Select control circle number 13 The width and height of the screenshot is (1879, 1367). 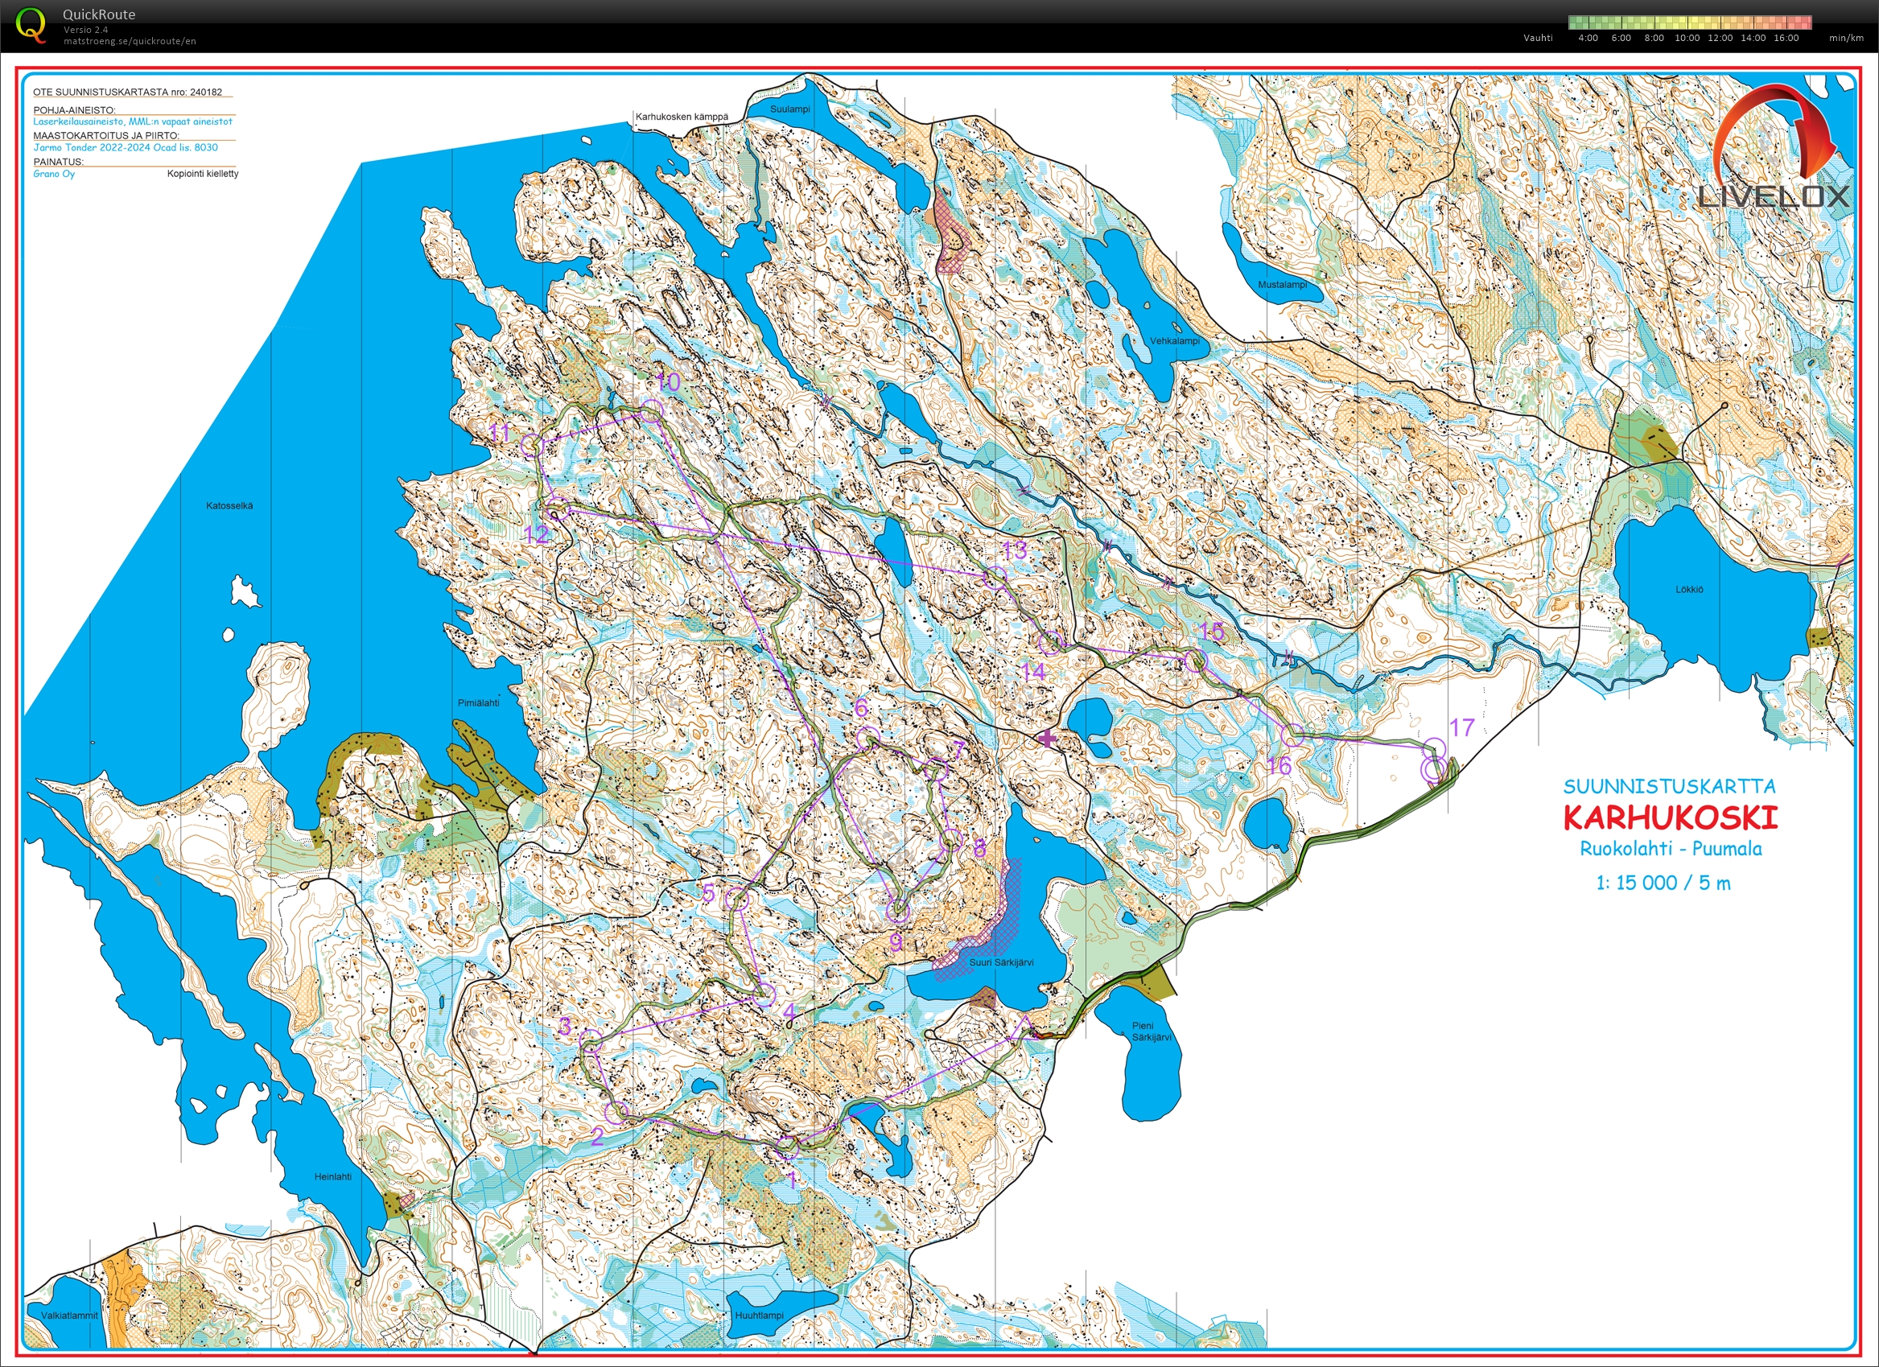(x=994, y=578)
